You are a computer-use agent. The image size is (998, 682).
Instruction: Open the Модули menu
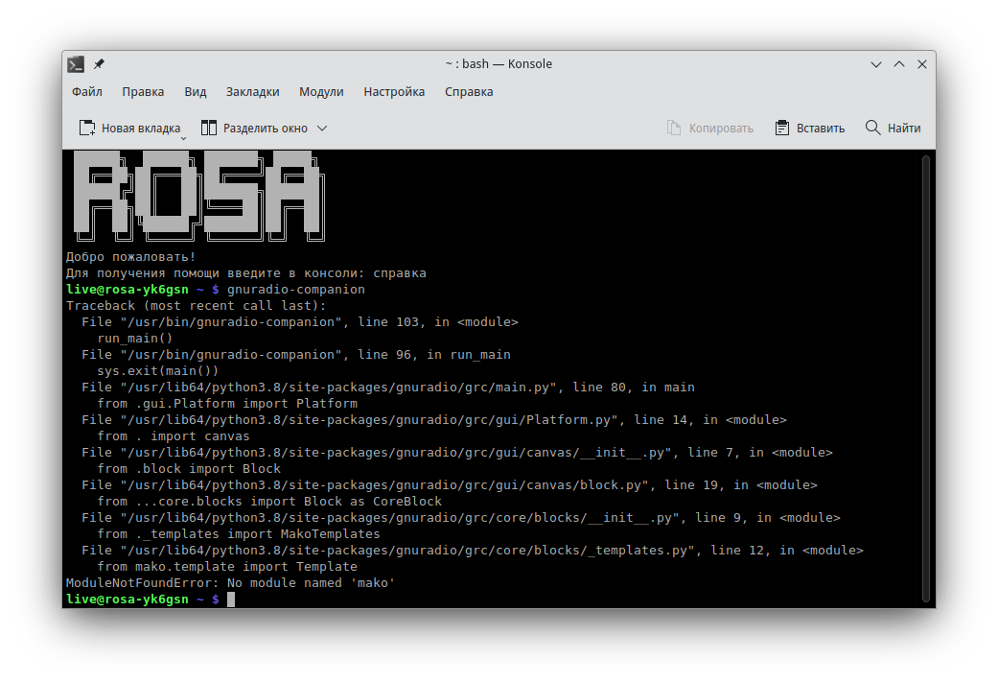[x=321, y=92]
